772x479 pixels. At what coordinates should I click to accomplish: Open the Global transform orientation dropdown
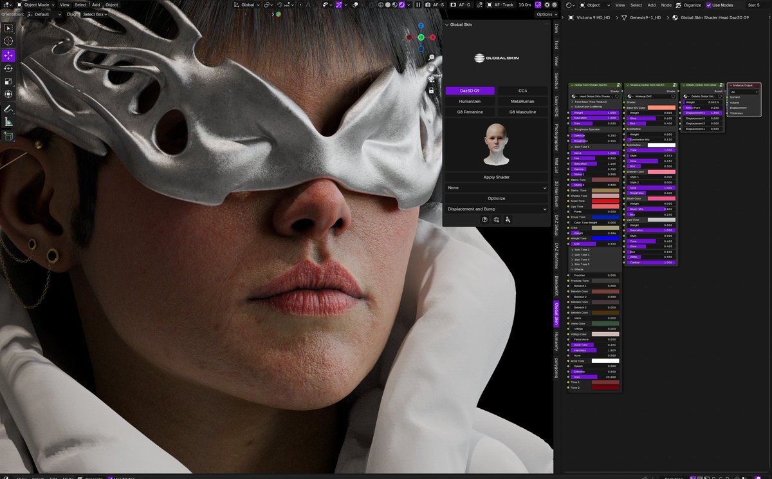[246, 5]
